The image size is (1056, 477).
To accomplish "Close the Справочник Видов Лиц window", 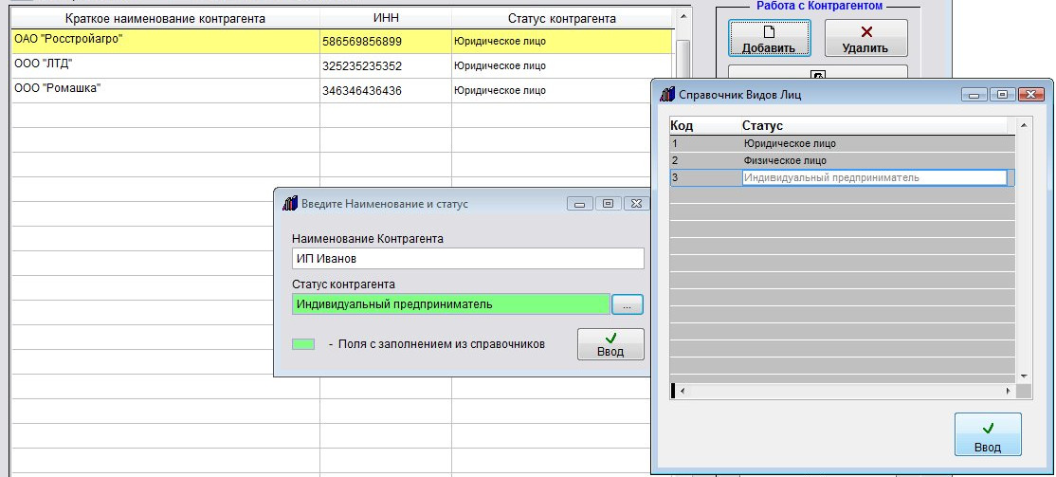I will click(x=1030, y=95).
